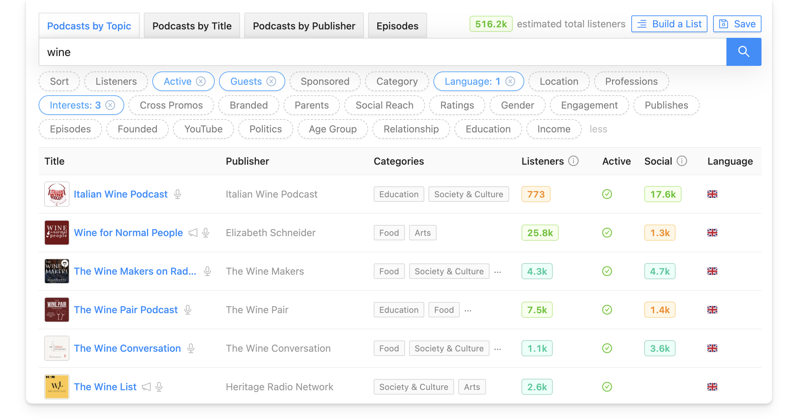The width and height of the screenshot is (798, 419).
Task: Click the Build a List button
Action: pyautogui.click(x=669, y=24)
